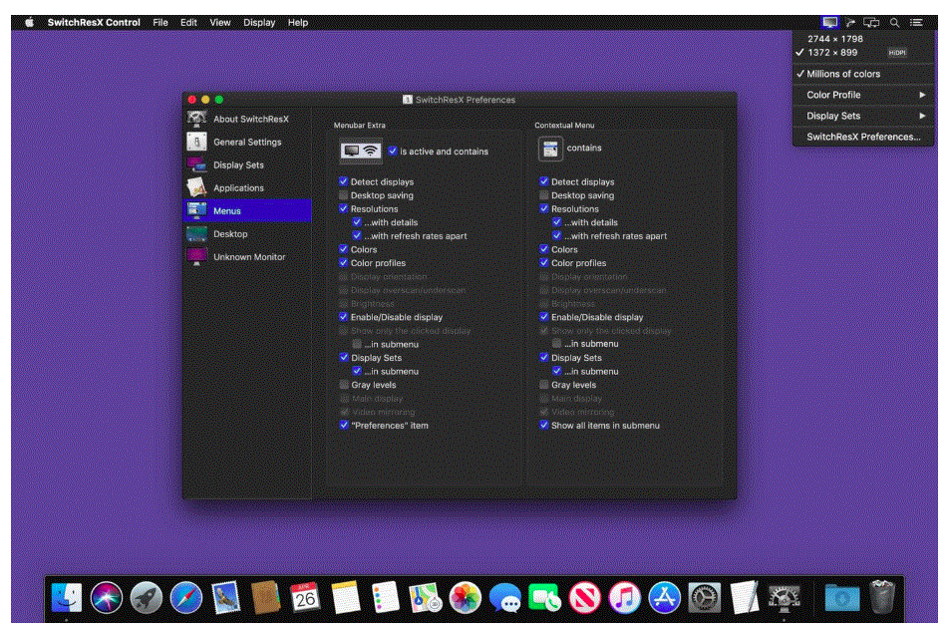The image size is (951, 634).
Task: Open the Edit menu
Action: 188,23
